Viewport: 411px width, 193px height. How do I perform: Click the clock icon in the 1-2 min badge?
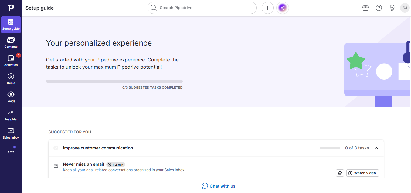pyautogui.click(x=109, y=165)
